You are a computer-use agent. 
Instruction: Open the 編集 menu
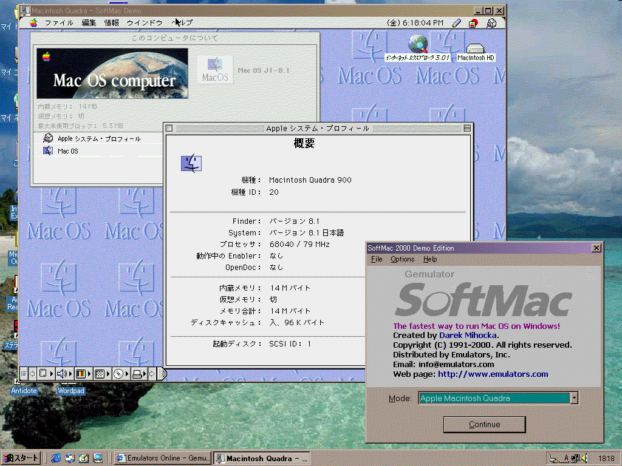click(89, 23)
